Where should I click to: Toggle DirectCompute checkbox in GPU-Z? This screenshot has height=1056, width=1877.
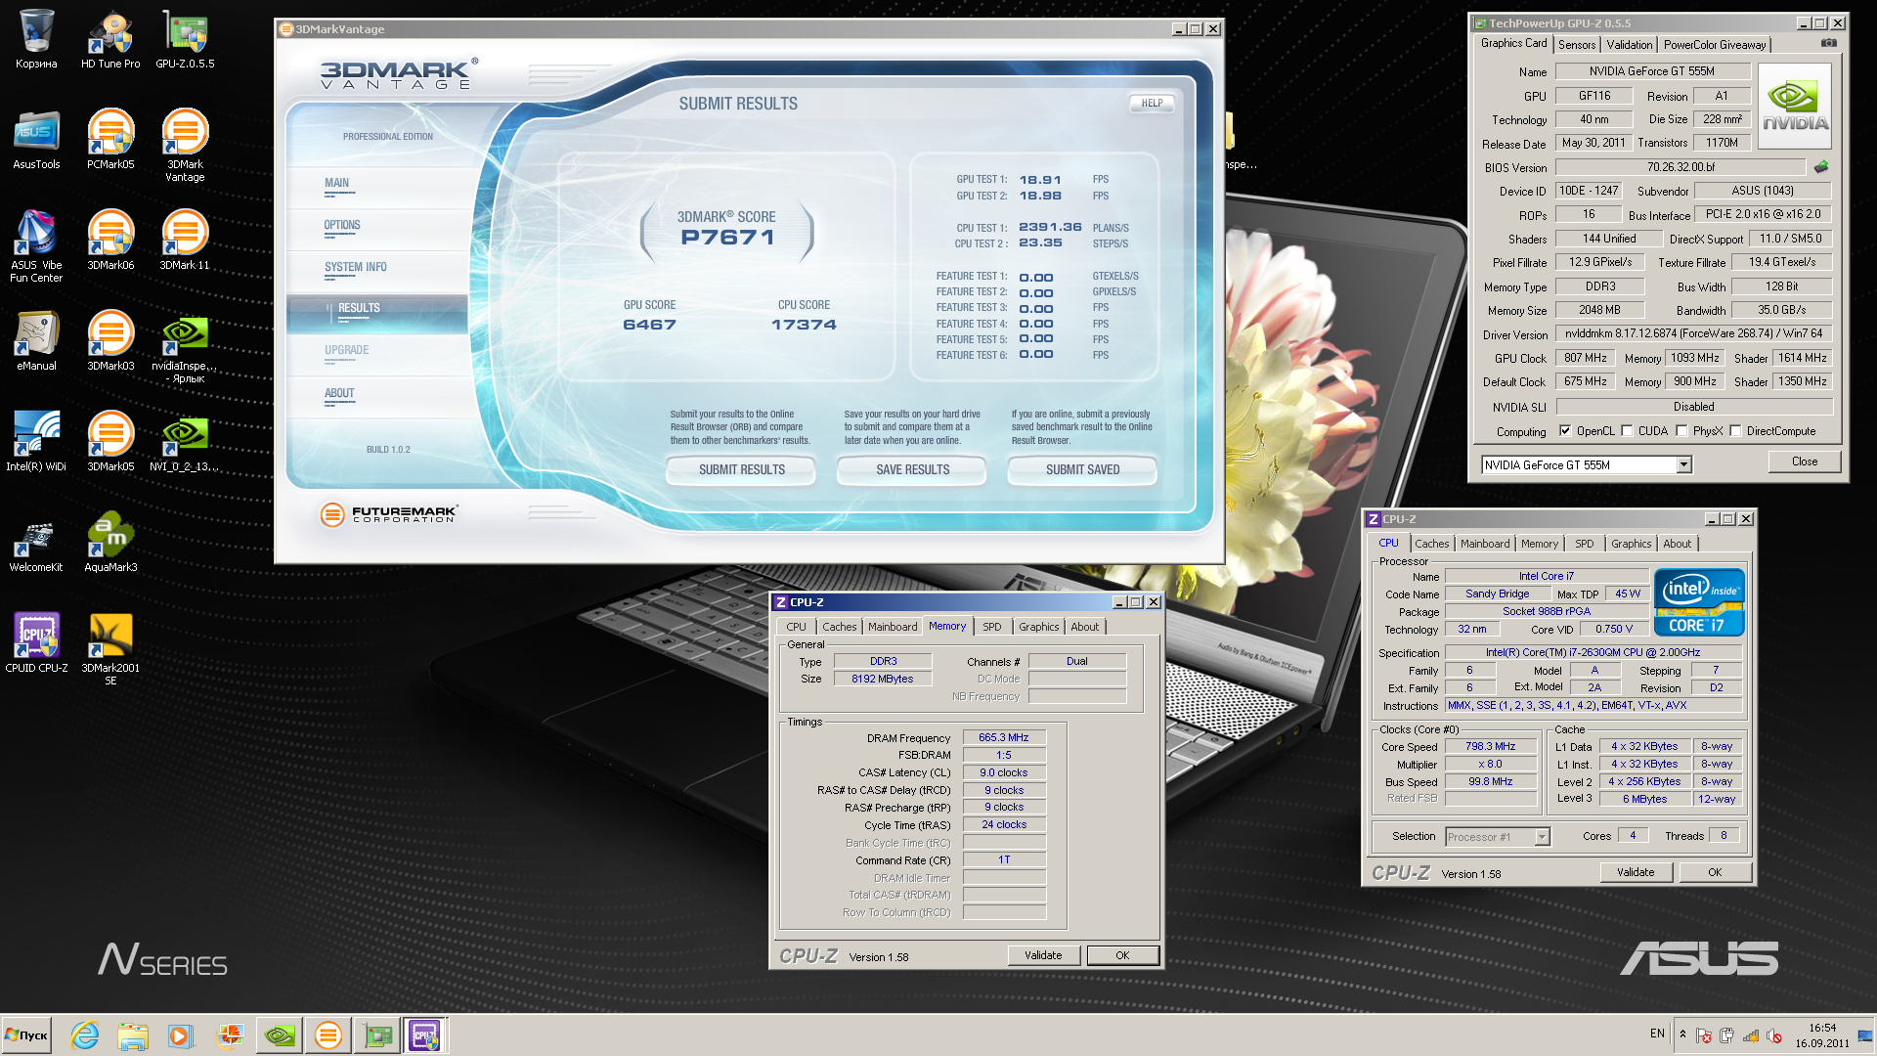tap(1735, 430)
